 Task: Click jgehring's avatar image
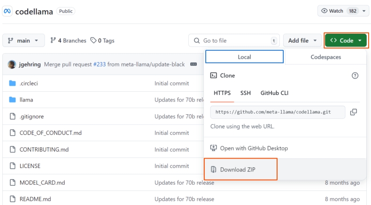coord(12,64)
